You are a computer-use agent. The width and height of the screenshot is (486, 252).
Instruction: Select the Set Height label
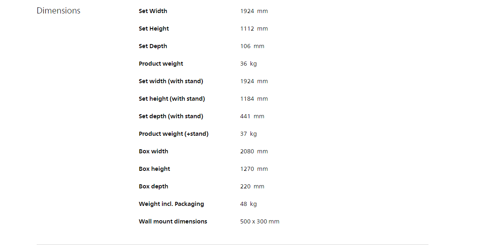154,29
